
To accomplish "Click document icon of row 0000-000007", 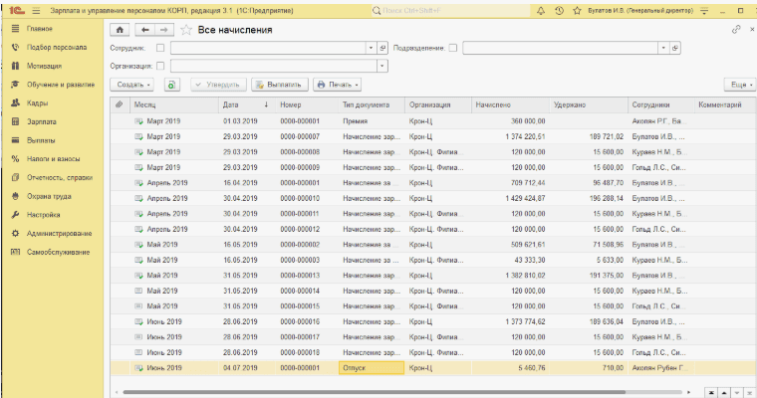I will pyautogui.click(x=138, y=137).
